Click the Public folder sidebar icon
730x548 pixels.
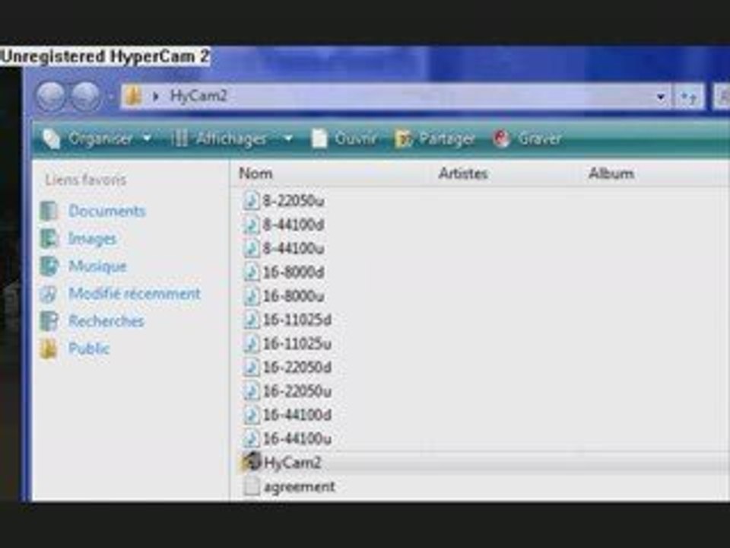(49, 349)
